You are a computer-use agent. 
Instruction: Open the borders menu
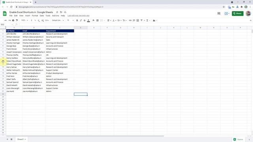(x=98, y=21)
